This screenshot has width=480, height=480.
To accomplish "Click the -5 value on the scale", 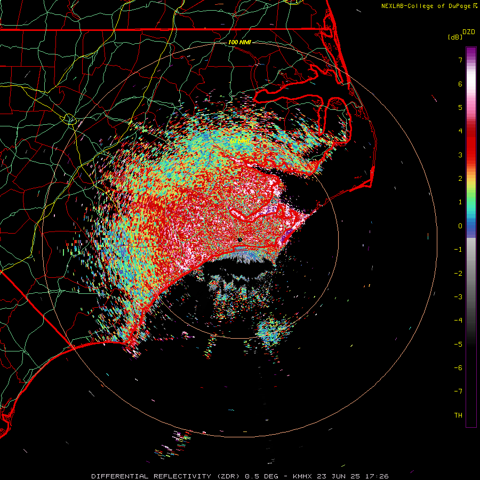I will (458, 344).
